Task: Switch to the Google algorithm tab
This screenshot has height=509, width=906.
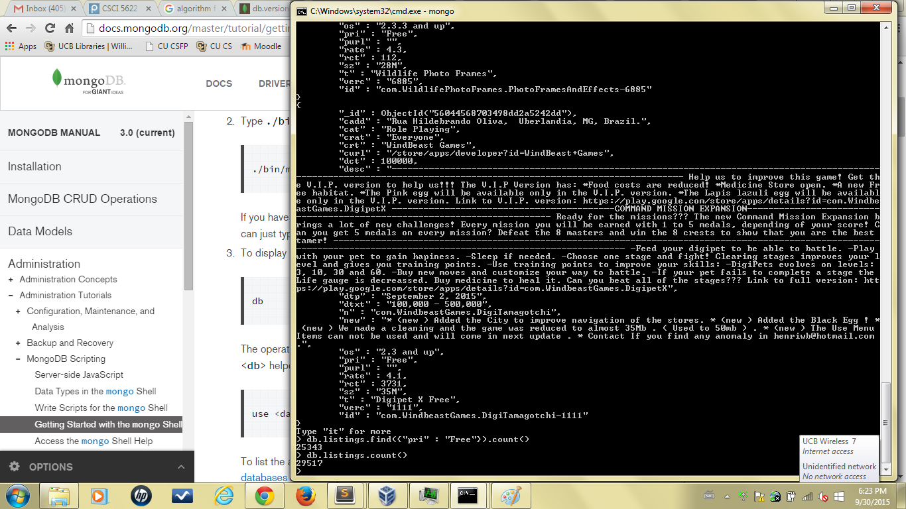Action: click(196, 9)
